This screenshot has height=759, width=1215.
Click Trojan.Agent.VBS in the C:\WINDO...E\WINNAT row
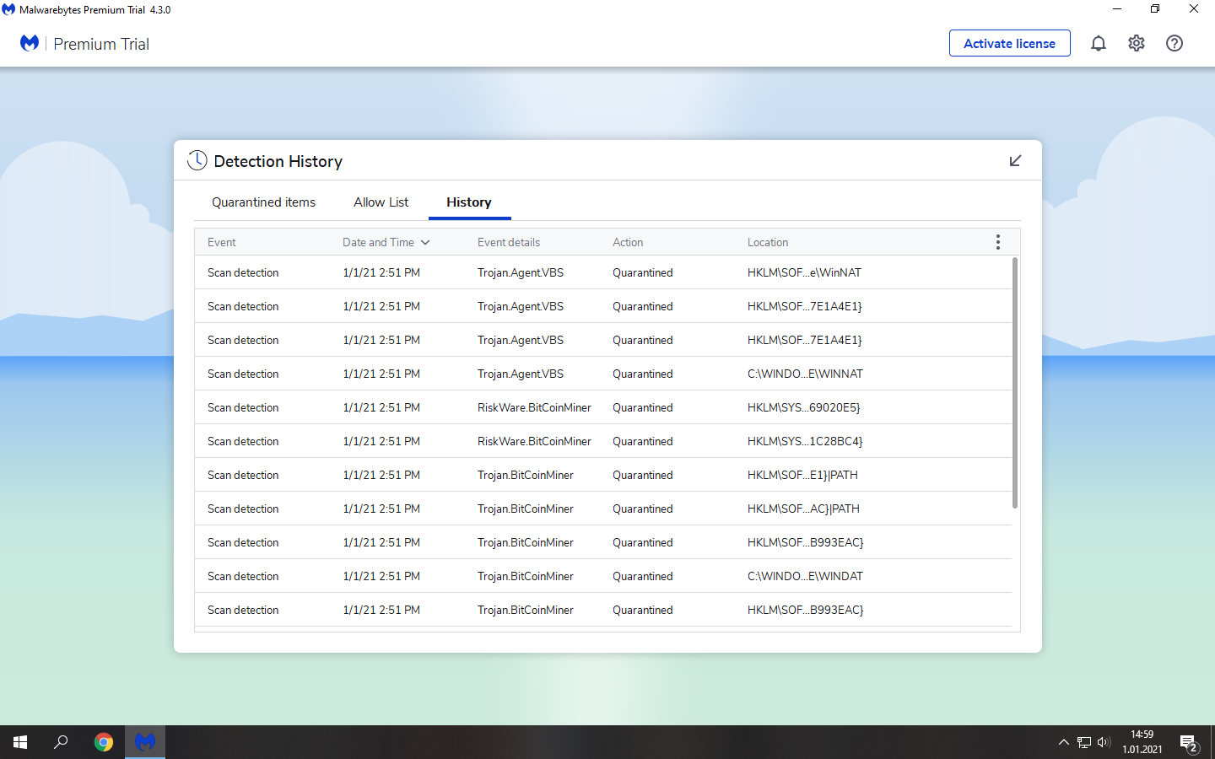coord(521,374)
